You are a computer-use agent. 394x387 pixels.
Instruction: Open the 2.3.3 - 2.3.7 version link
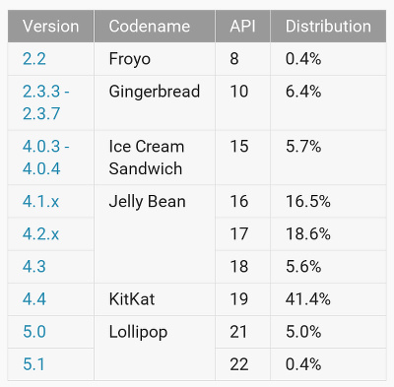click(46, 102)
